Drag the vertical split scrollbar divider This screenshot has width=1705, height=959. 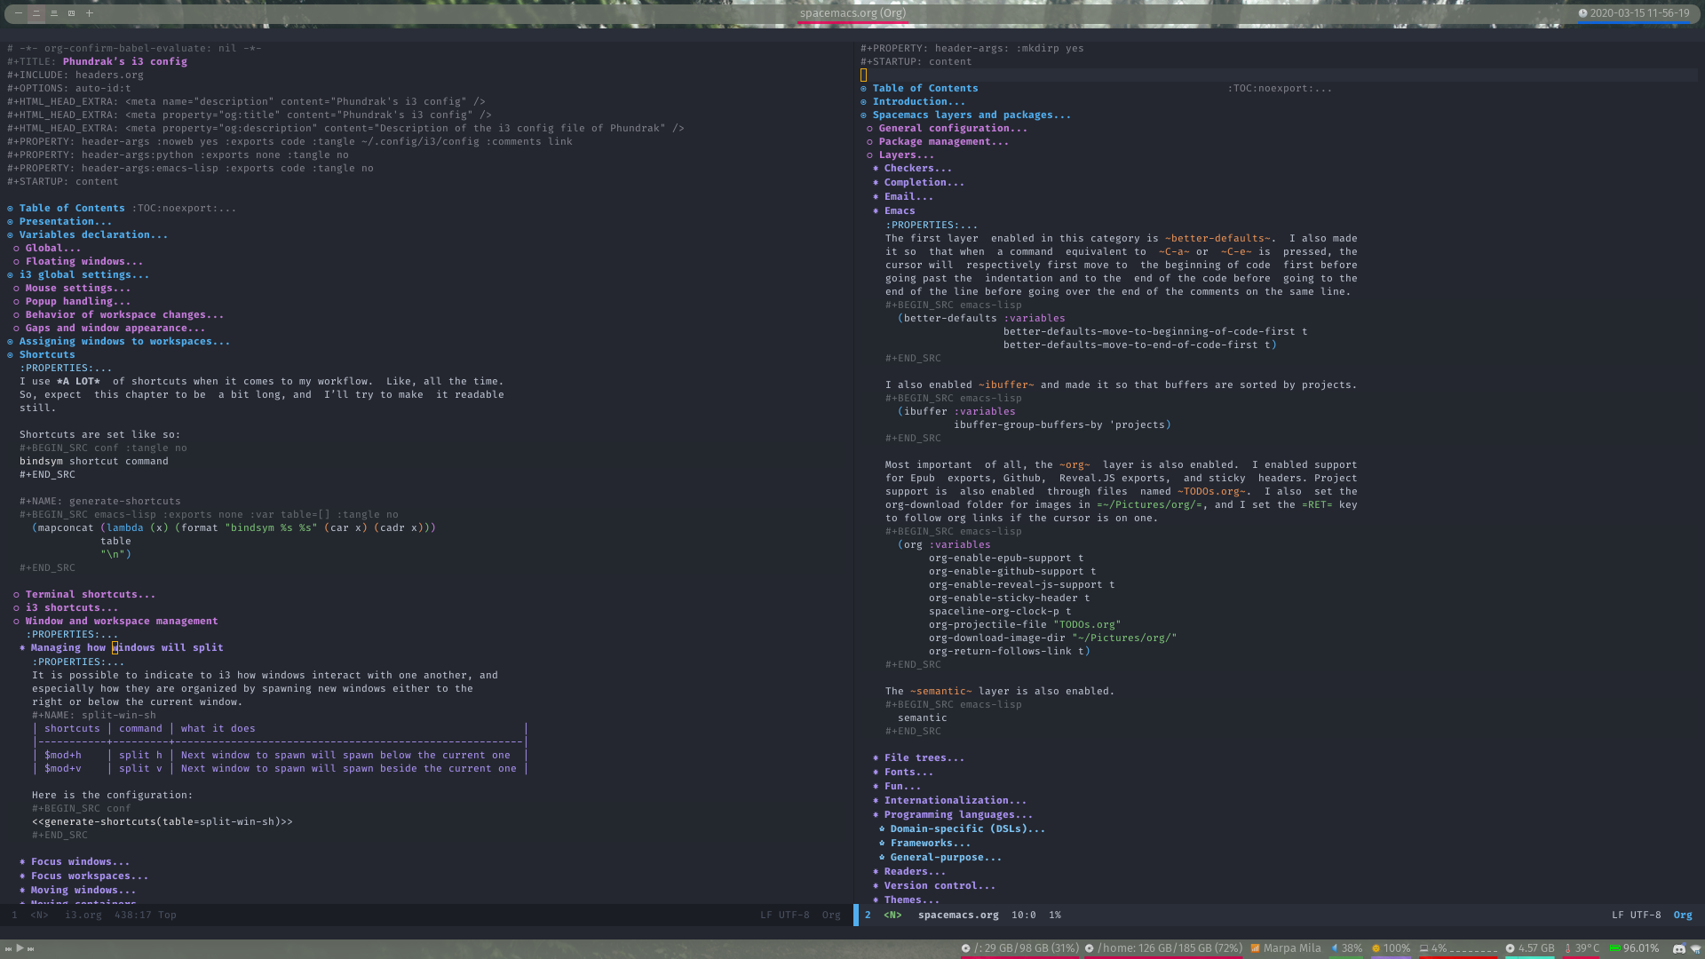click(853, 468)
